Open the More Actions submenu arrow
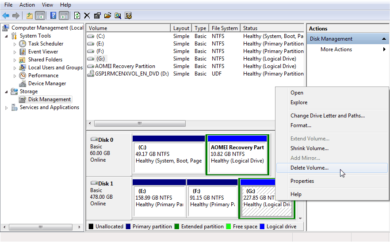The height and width of the screenshot is (242, 390). point(384,49)
